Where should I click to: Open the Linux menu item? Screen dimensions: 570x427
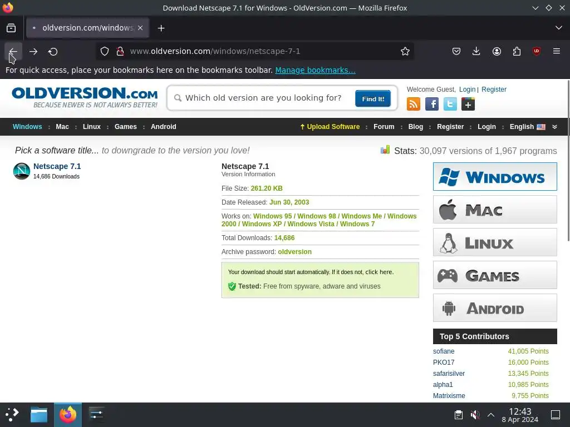92,127
